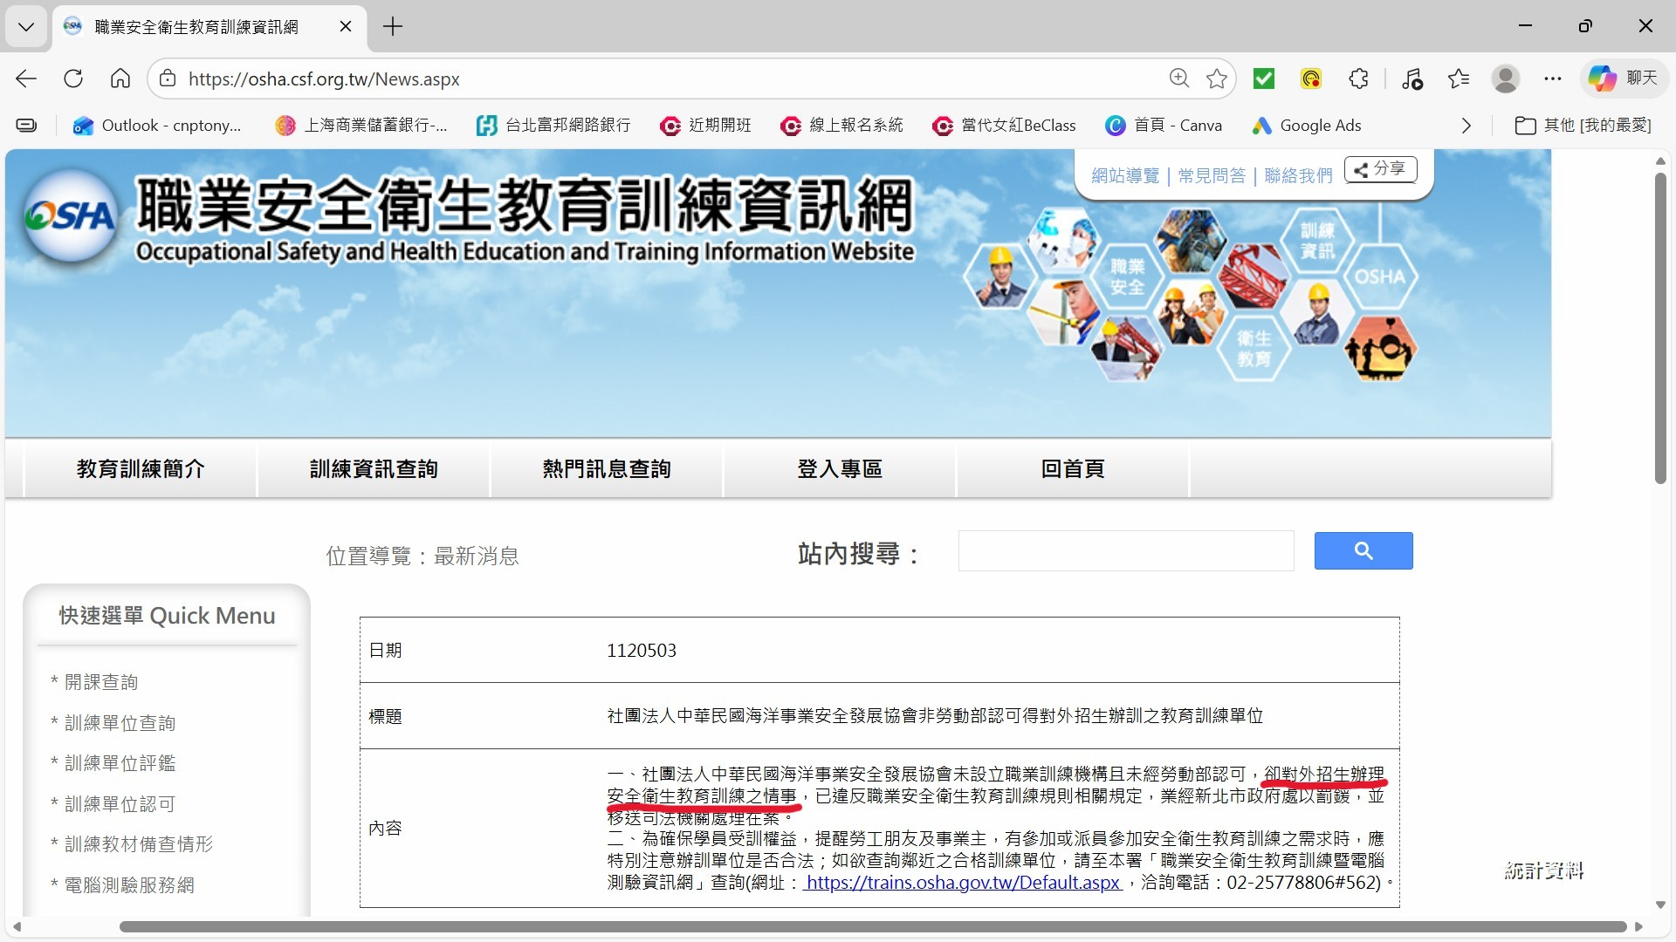Click the 網站導覽 link at top
1676x942 pixels.
(x=1124, y=176)
